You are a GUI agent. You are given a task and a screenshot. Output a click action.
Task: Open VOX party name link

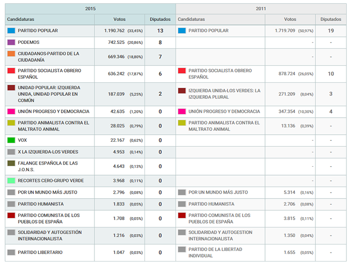coord(23,140)
